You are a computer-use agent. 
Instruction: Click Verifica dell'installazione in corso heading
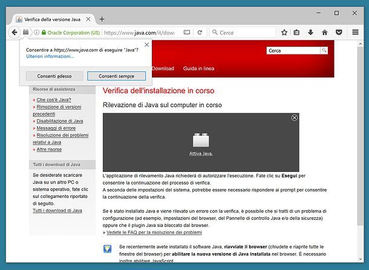[158, 90]
